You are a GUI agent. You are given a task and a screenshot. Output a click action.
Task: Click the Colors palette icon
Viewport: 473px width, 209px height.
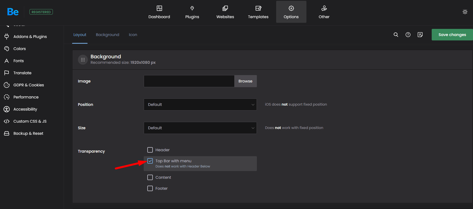pos(7,49)
